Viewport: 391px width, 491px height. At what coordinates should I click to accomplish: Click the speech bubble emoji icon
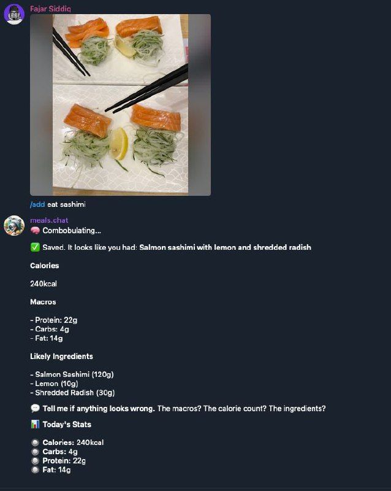pos(35,408)
